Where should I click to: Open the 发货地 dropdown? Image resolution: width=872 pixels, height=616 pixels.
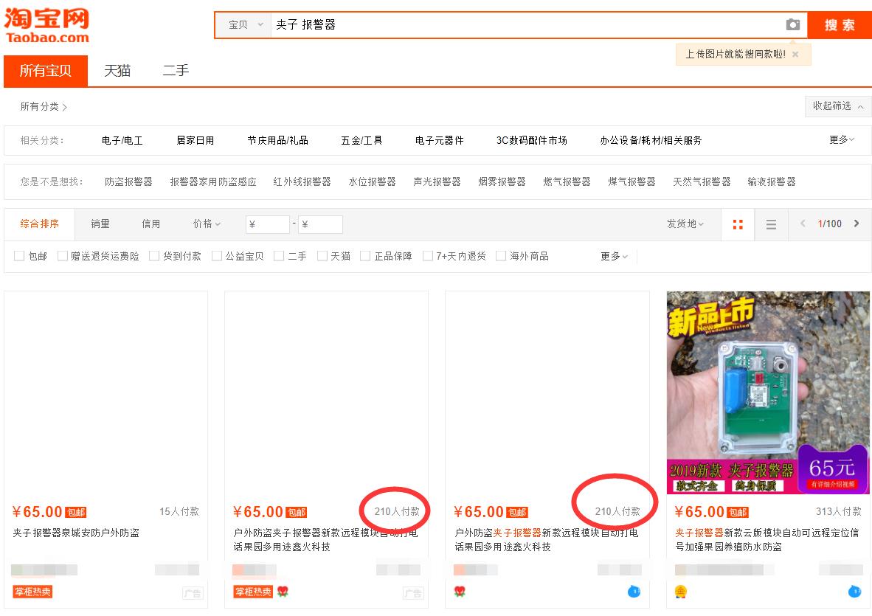pos(685,224)
